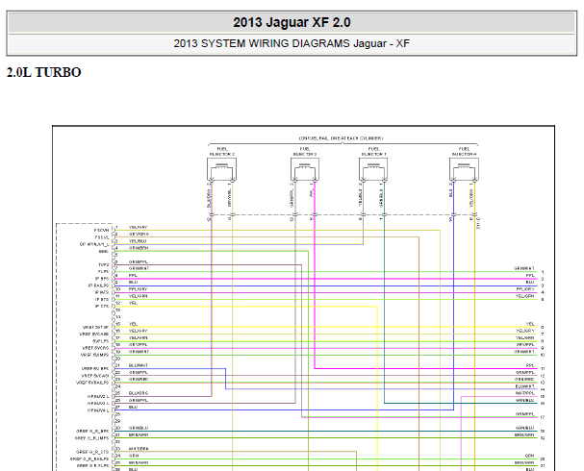Click the GRN/BLU label at right-side terminal 16
Image resolution: width=584 pixels, height=471 pixels.
[x=524, y=400]
